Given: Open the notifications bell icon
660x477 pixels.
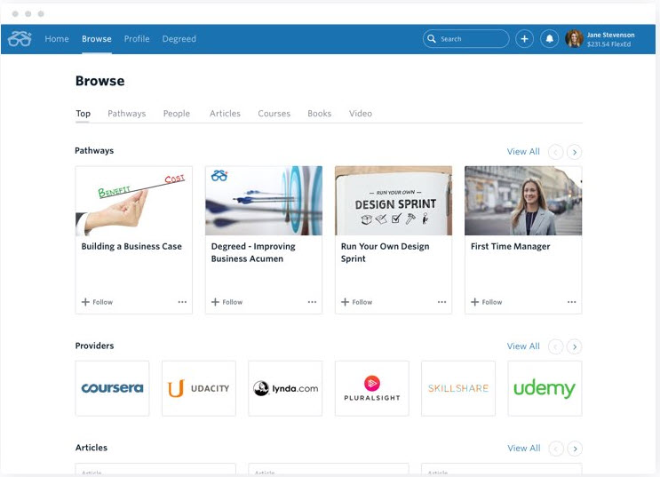Looking at the screenshot, I should [x=549, y=39].
